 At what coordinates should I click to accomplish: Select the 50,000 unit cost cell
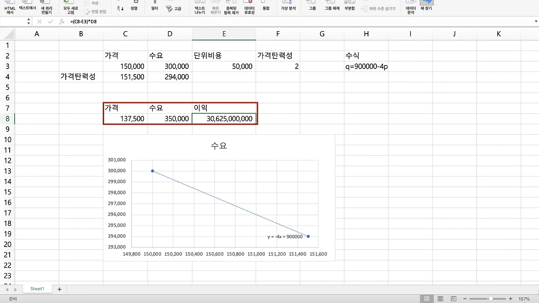224,66
